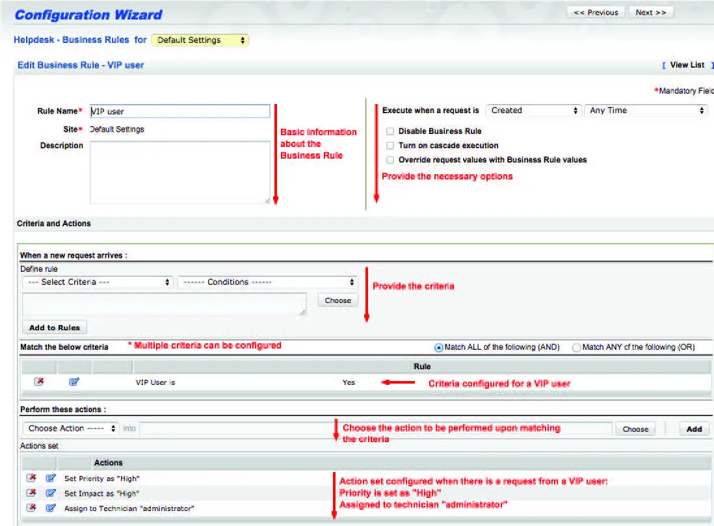This screenshot has width=714, height=526.
Task: Open the "Conditions" dropdown
Action: (x=267, y=282)
